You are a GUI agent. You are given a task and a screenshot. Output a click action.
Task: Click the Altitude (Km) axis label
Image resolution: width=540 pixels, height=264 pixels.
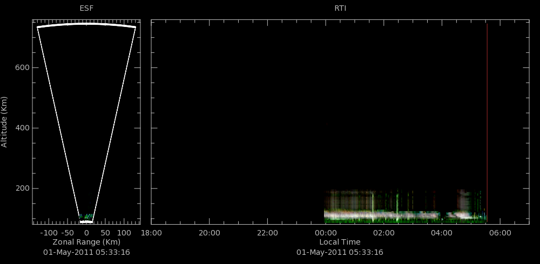(4, 122)
